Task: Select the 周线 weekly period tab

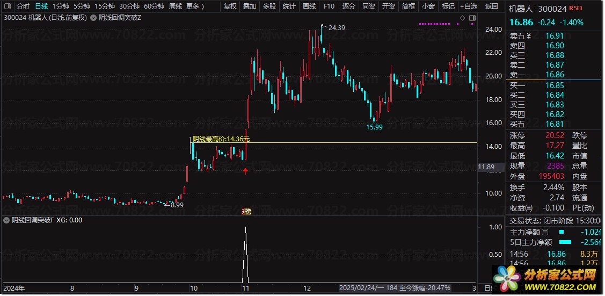Action: pyautogui.click(x=176, y=6)
